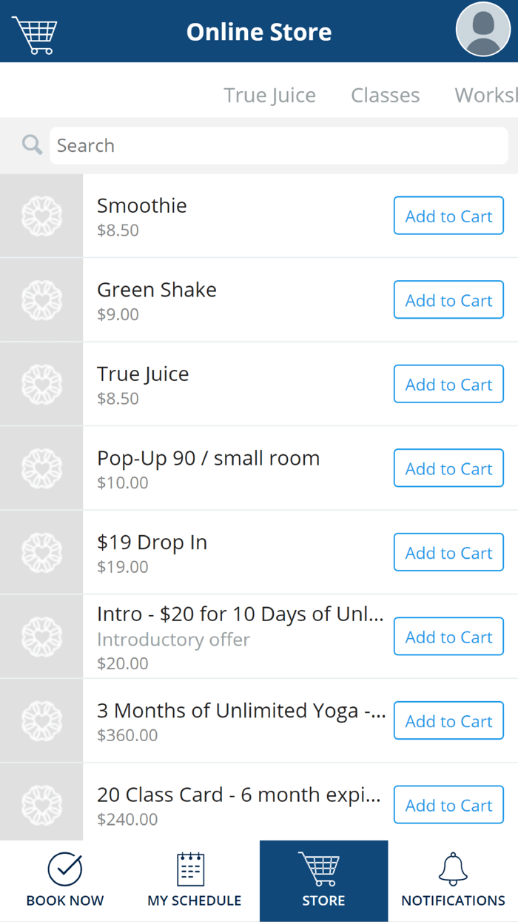Switch to the True Juice category tab
The height and width of the screenshot is (922, 518).
pos(270,95)
